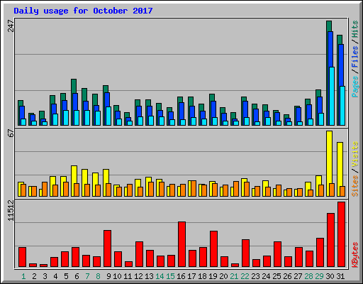Click day 26 on the x-axis
This screenshot has height=284, width=363.
(x=287, y=276)
